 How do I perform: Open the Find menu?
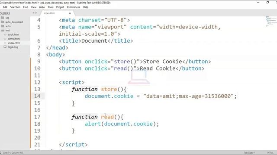[26, 7]
